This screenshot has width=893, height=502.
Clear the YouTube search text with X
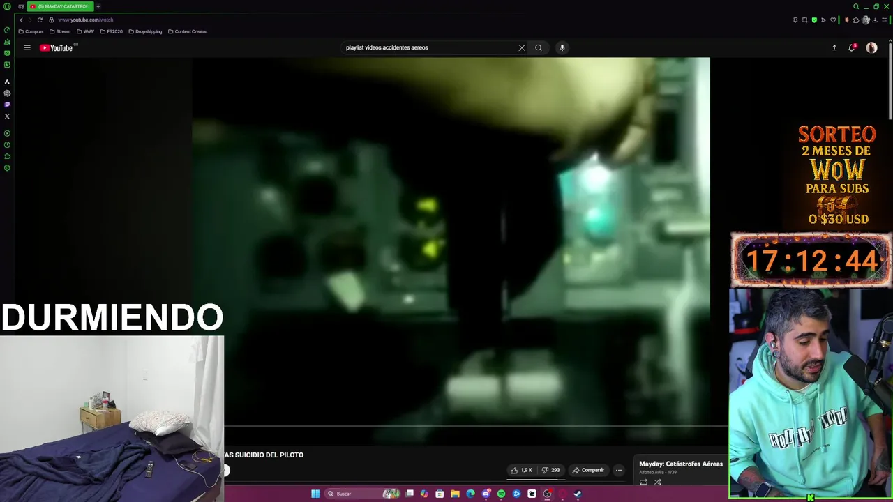pos(521,47)
